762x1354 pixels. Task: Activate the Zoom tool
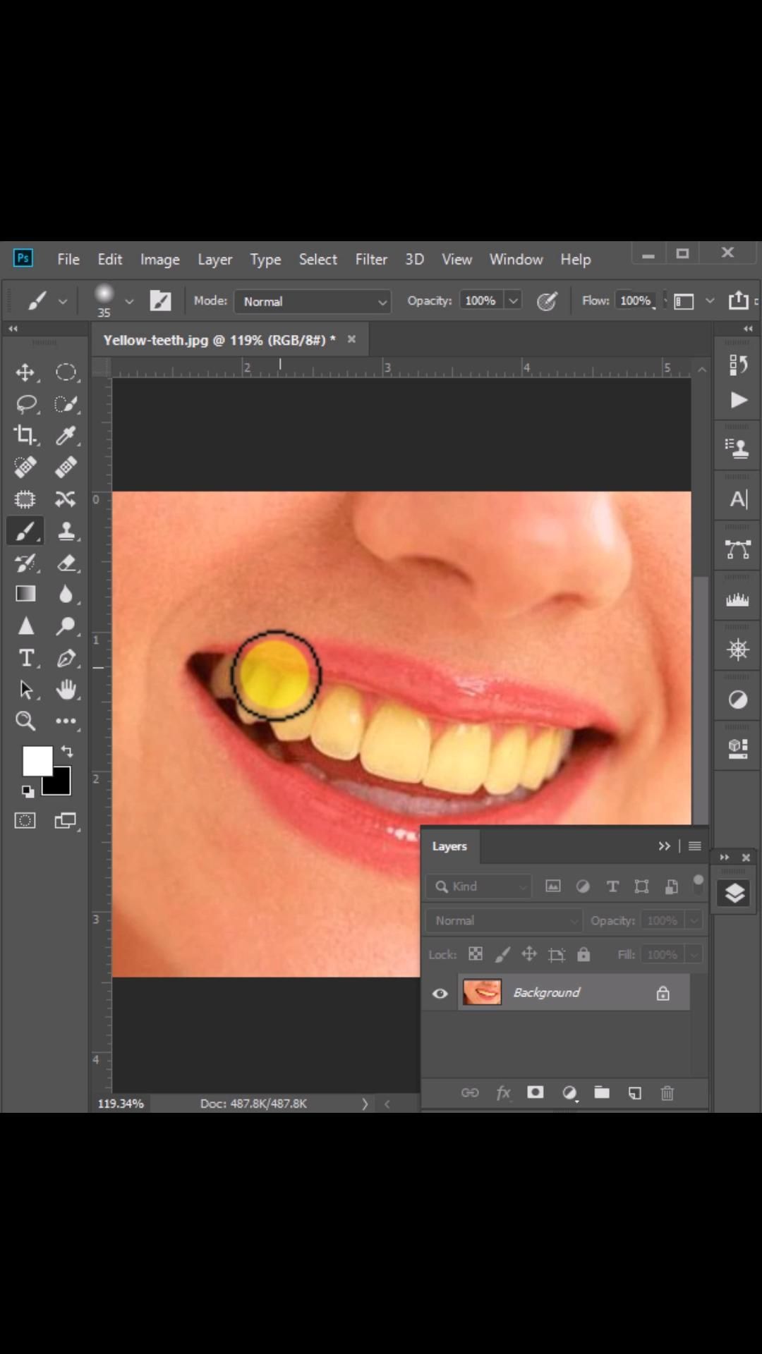[x=25, y=721]
